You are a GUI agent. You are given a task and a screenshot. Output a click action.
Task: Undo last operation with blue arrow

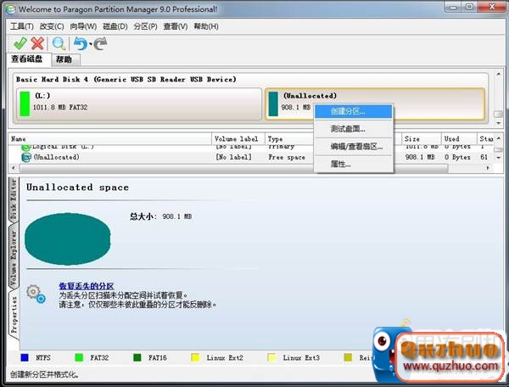click(x=81, y=43)
